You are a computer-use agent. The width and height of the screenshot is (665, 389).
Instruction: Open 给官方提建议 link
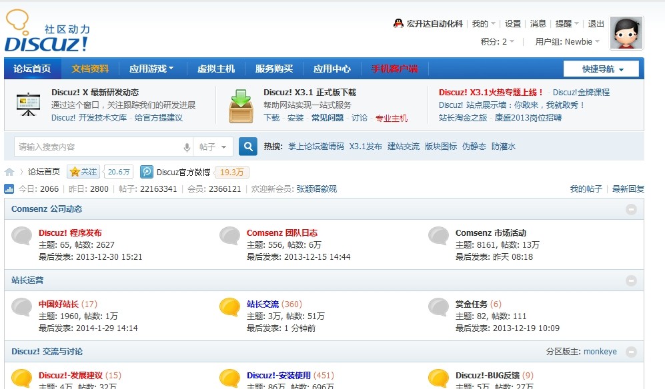click(159, 118)
